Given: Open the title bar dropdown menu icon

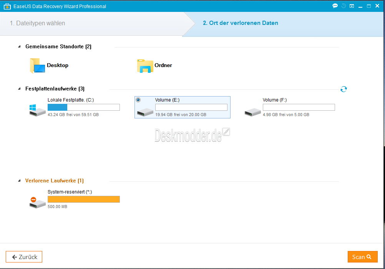Looking at the screenshot, I should click(352, 6).
